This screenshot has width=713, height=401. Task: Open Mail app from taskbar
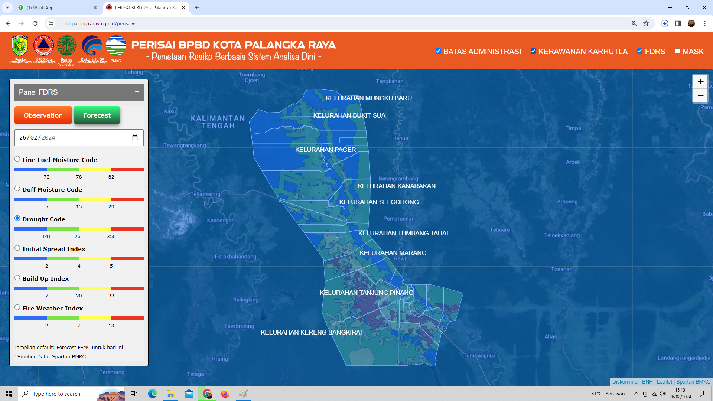click(189, 394)
